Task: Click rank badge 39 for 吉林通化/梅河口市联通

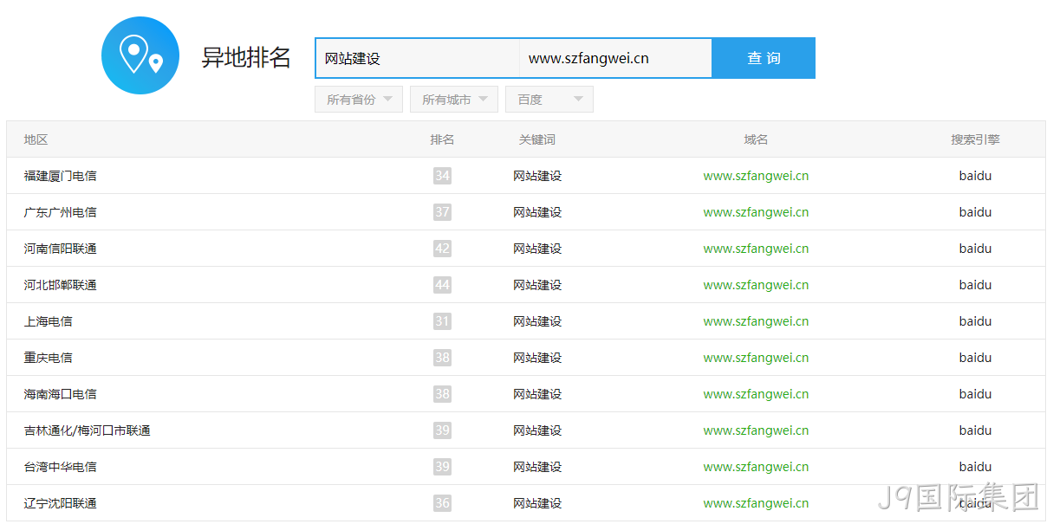Action: (x=442, y=430)
